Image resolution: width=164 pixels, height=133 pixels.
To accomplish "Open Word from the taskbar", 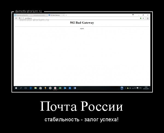I will click(x=75, y=88).
